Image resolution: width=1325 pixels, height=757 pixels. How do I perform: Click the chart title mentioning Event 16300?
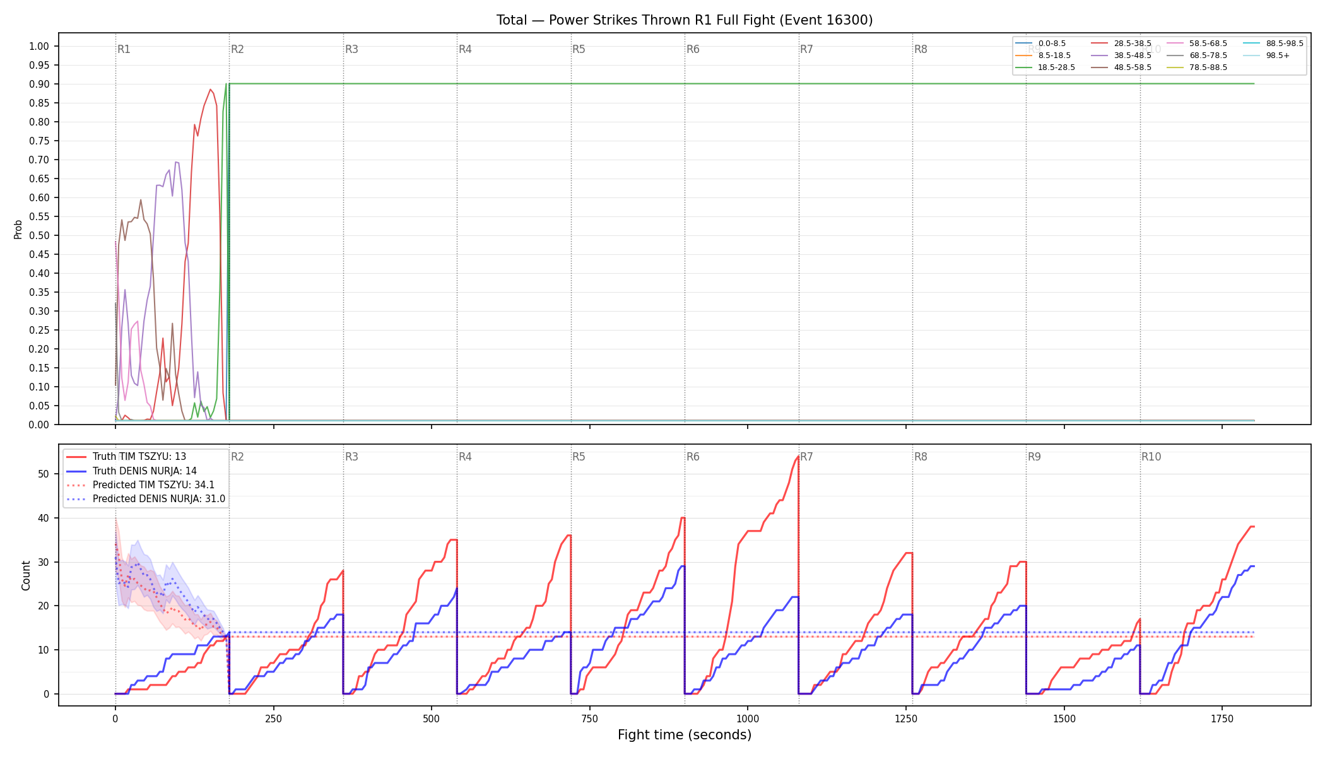click(685, 20)
